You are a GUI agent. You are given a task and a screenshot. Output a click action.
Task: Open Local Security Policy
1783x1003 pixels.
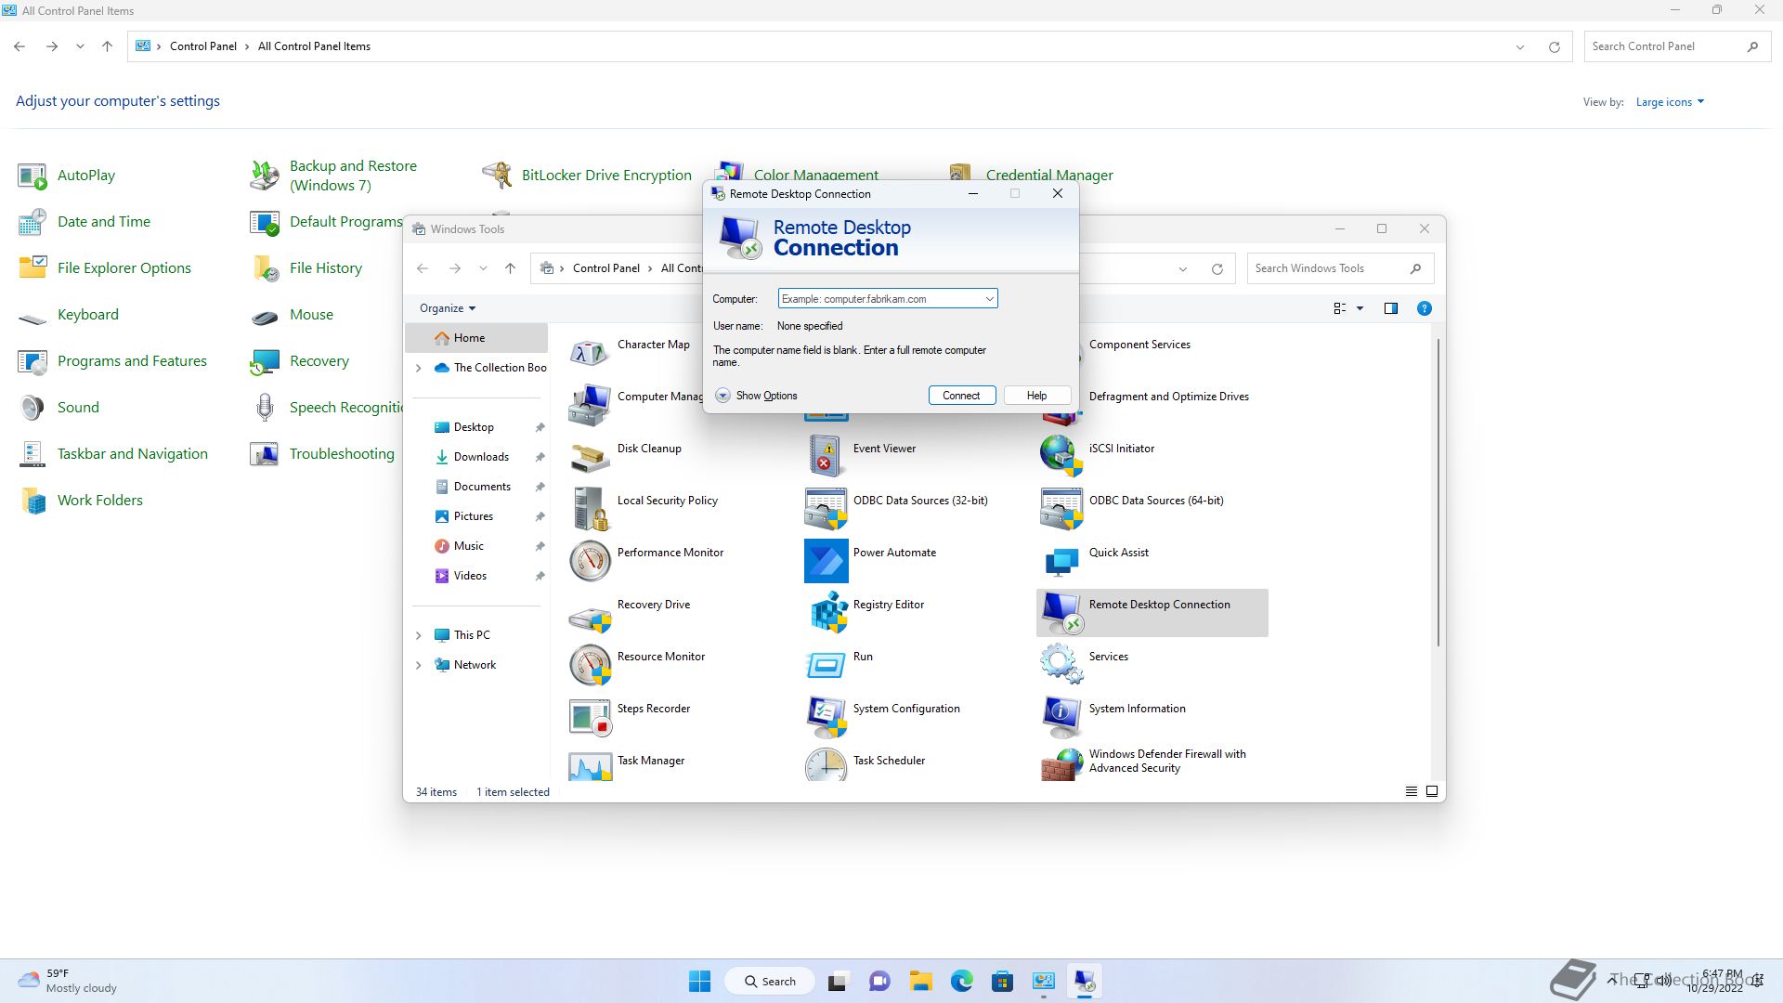pyautogui.click(x=644, y=508)
